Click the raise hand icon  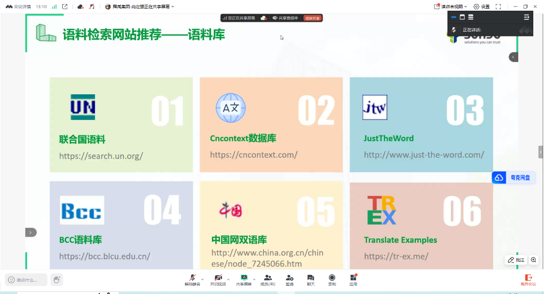tap(57, 280)
